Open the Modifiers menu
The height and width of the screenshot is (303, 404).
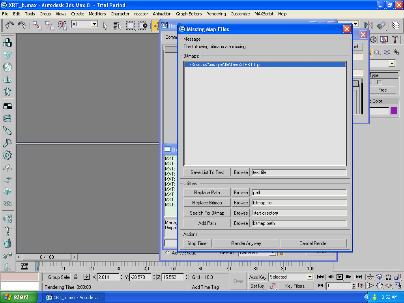click(x=97, y=14)
